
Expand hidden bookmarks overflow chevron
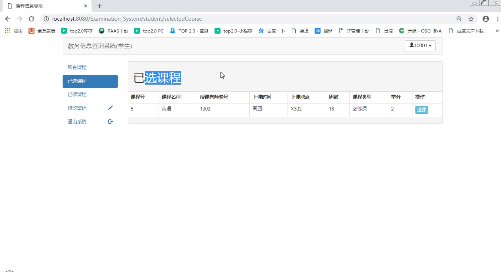click(x=497, y=31)
